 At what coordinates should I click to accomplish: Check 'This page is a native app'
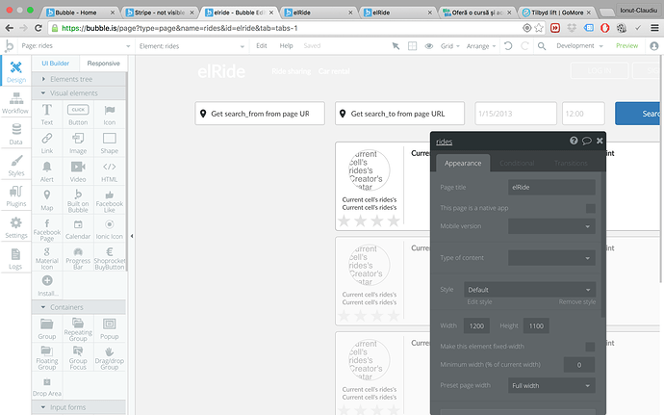pos(590,208)
